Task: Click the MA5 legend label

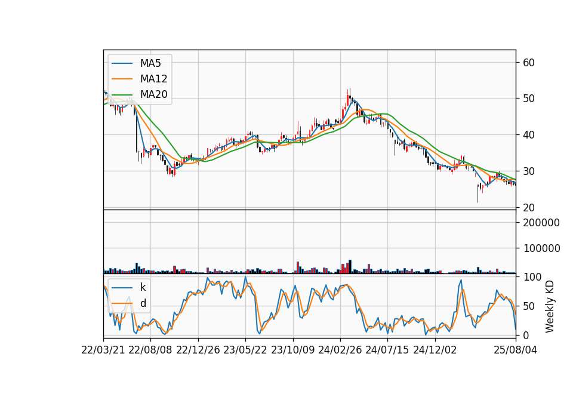Action: click(150, 63)
